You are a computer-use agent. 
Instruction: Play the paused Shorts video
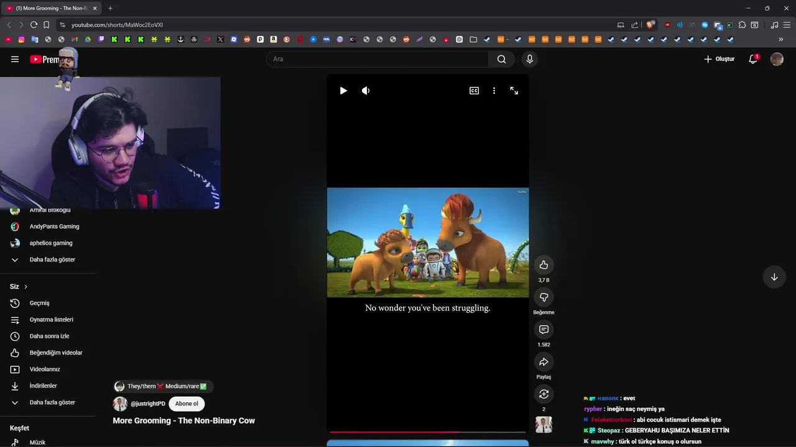[x=343, y=91]
